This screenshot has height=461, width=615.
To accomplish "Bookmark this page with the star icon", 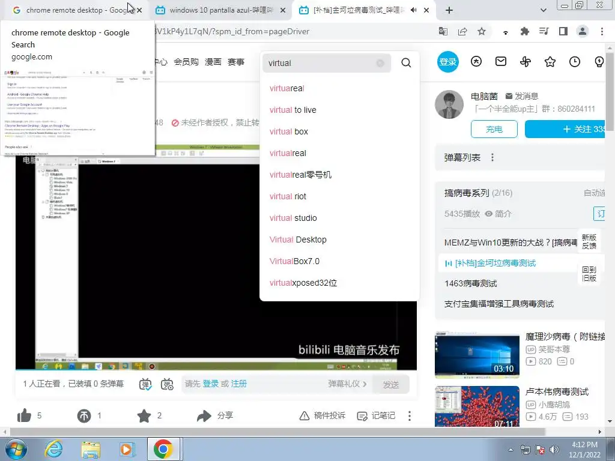I will (482, 31).
